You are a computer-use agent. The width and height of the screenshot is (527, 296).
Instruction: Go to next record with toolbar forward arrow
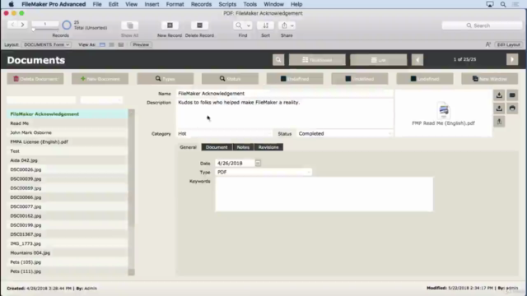click(22, 25)
